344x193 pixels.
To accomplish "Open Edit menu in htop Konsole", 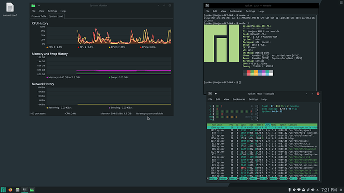I will tap(218, 99).
